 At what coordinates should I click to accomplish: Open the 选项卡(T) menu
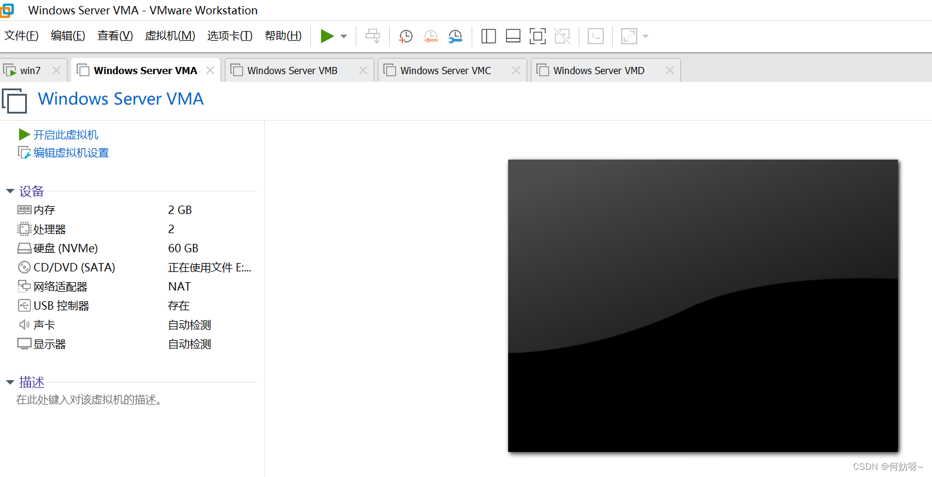click(x=230, y=36)
